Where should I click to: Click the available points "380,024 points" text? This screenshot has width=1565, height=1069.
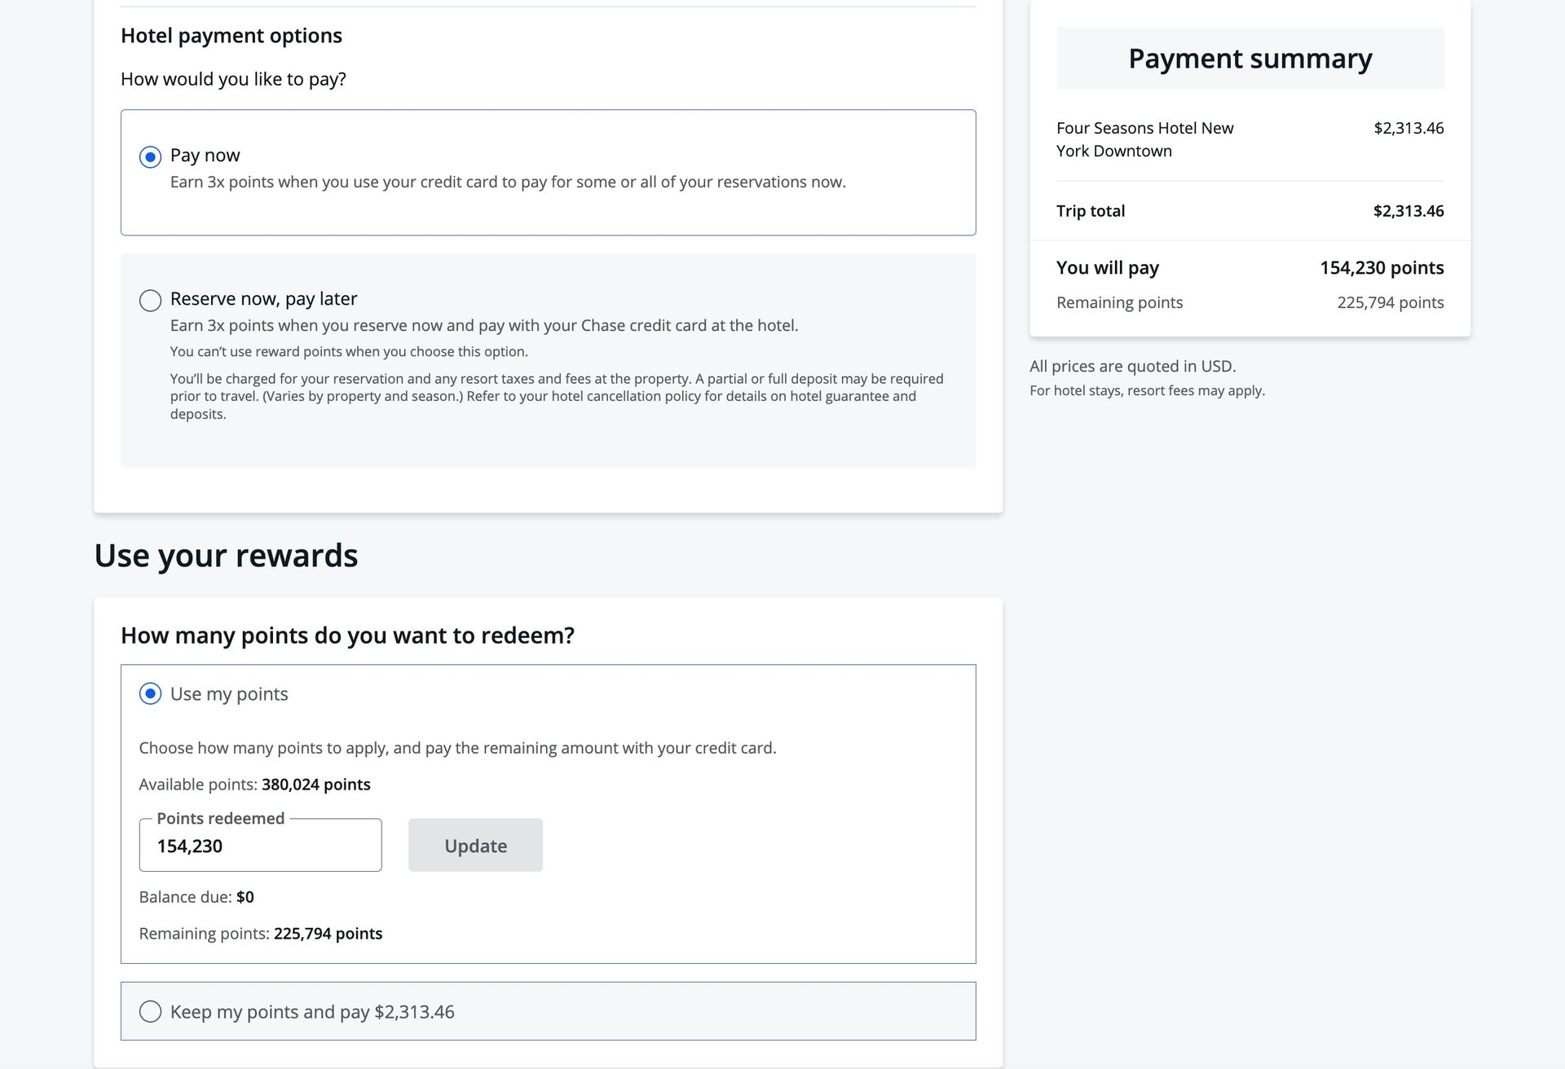click(315, 785)
